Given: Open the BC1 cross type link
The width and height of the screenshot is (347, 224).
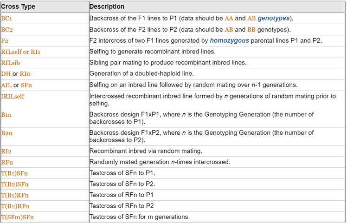Looking at the screenshot, I should [x=7, y=19].
